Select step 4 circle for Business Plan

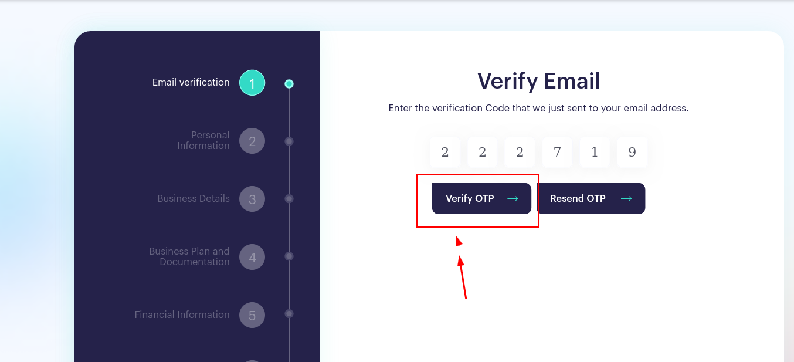pos(252,257)
